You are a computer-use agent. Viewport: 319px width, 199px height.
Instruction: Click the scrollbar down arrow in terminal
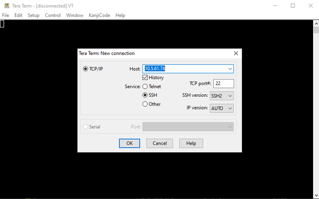(x=316, y=196)
